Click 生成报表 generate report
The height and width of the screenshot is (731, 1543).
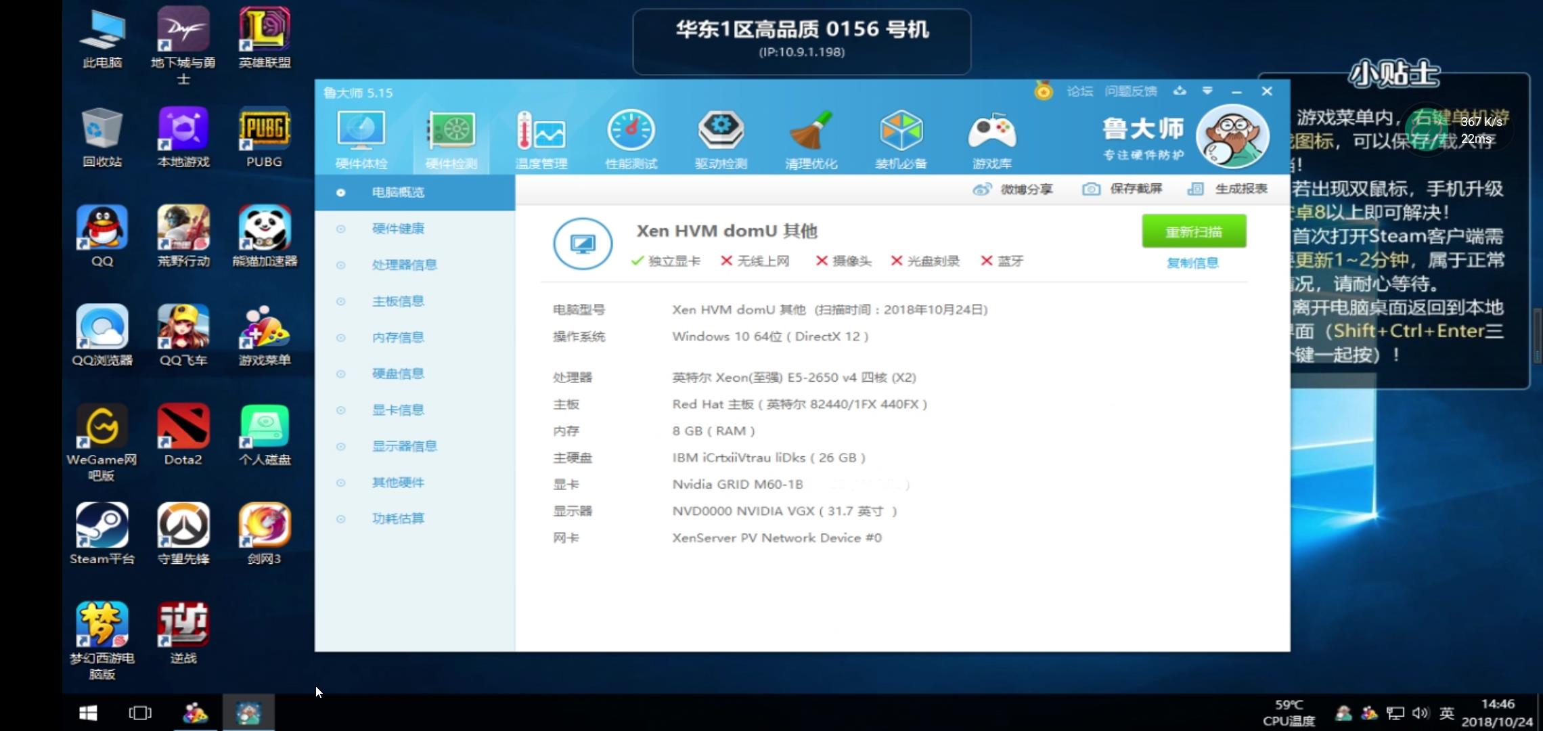pos(1228,189)
